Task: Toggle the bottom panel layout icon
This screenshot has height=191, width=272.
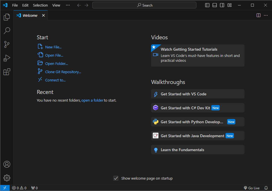Action: [215, 5]
